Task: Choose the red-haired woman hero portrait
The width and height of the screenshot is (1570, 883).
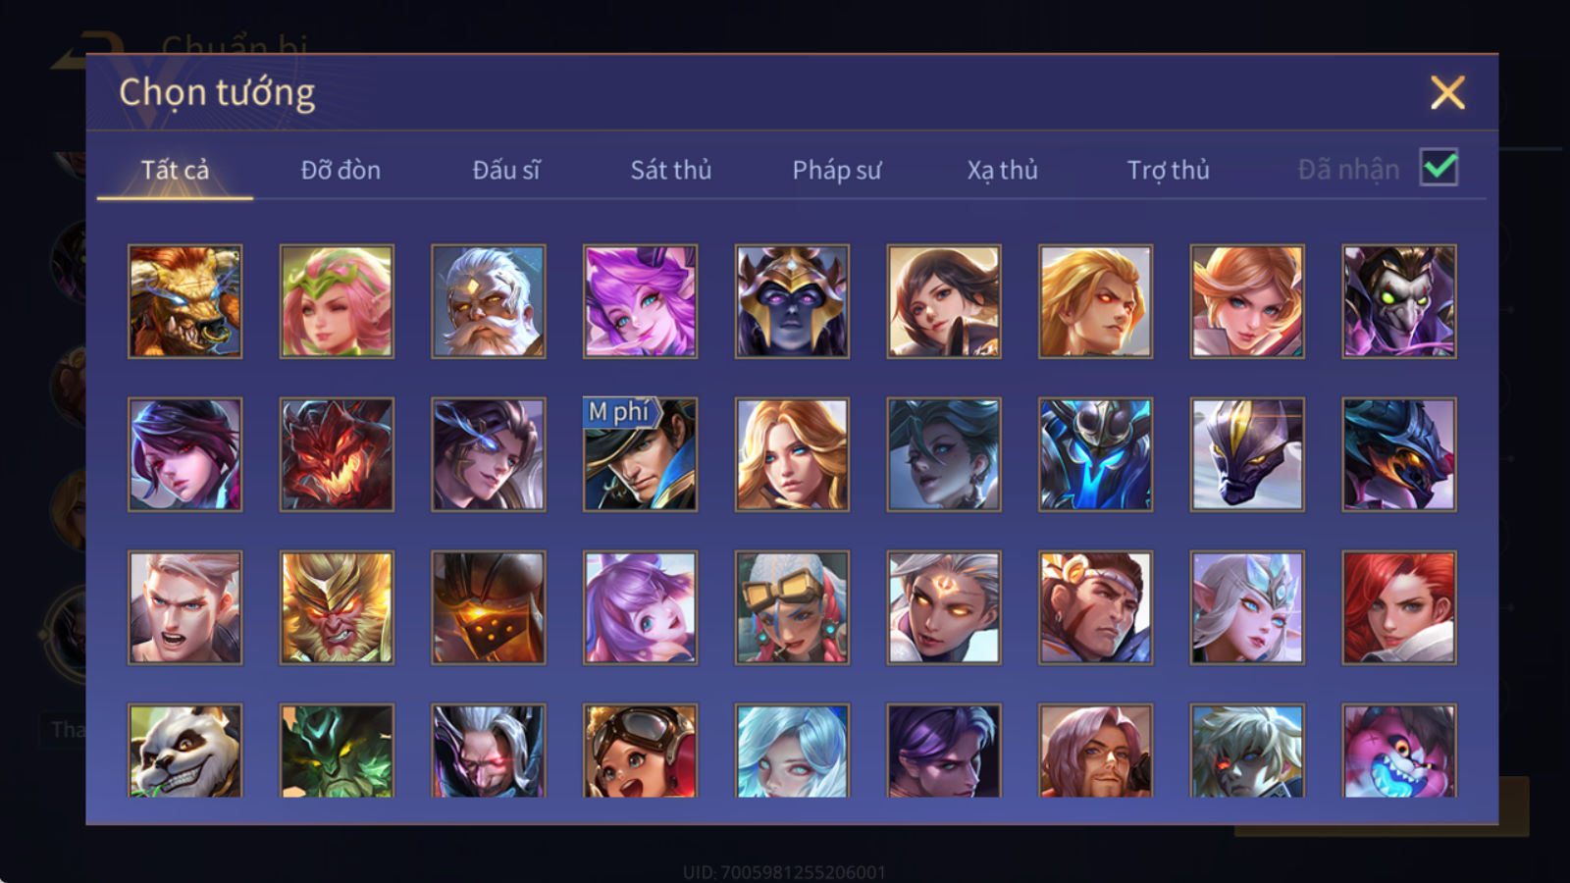Action: pyautogui.click(x=1399, y=607)
